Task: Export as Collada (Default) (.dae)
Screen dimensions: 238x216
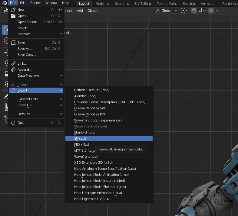Action: click(x=109, y=90)
